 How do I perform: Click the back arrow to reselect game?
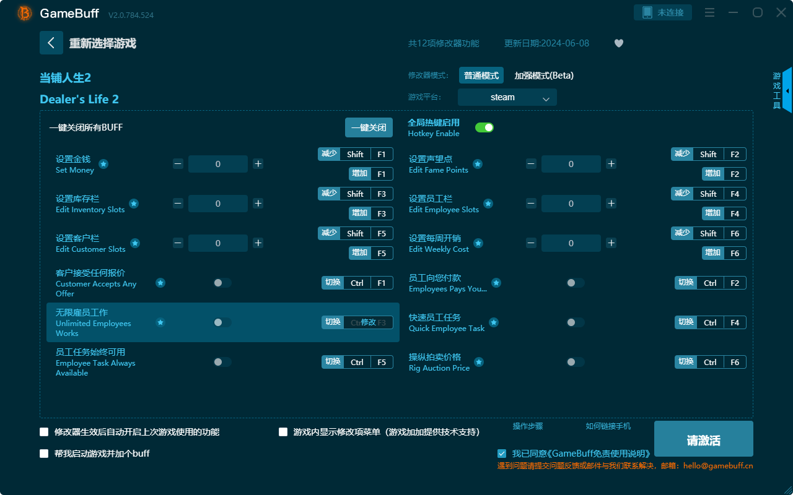tap(51, 43)
